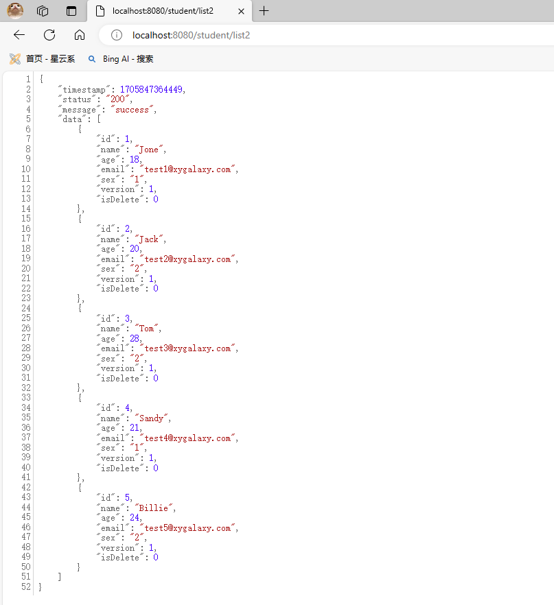
Task: Click the email test3@xygalaxy.com
Action: (x=188, y=348)
